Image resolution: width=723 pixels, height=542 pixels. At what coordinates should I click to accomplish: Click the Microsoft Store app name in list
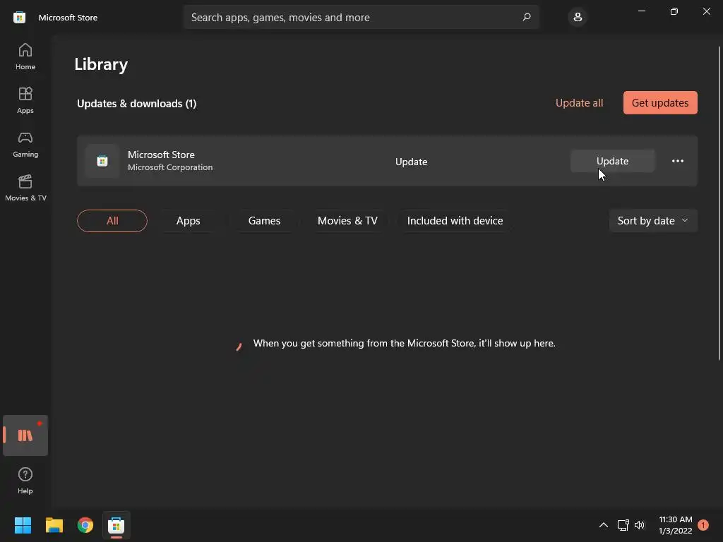point(161,155)
